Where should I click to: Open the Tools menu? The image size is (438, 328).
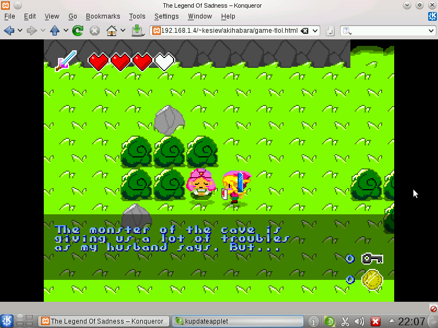137,16
